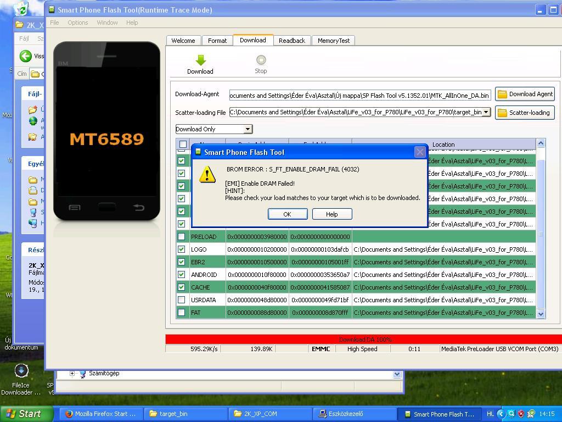The height and width of the screenshot is (422, 562).
Task: Click the Scatter-loading browse button
Action: pyautogui.click(x=525, y=113)
